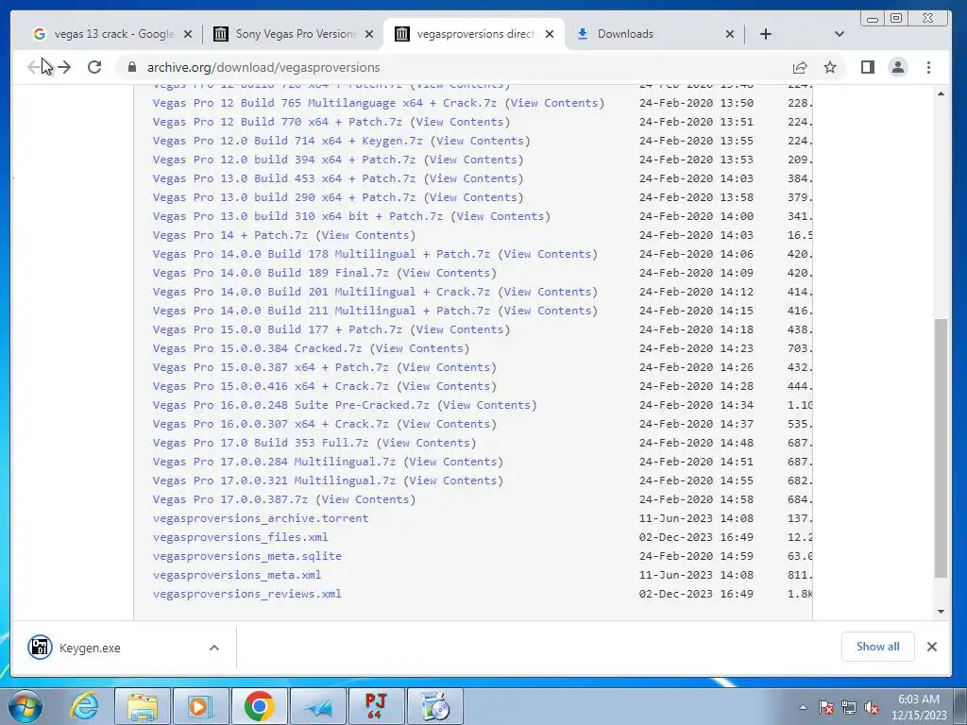View site information via the padlock icon
Screen dimensions: 967x725
(x=132, y=67)
